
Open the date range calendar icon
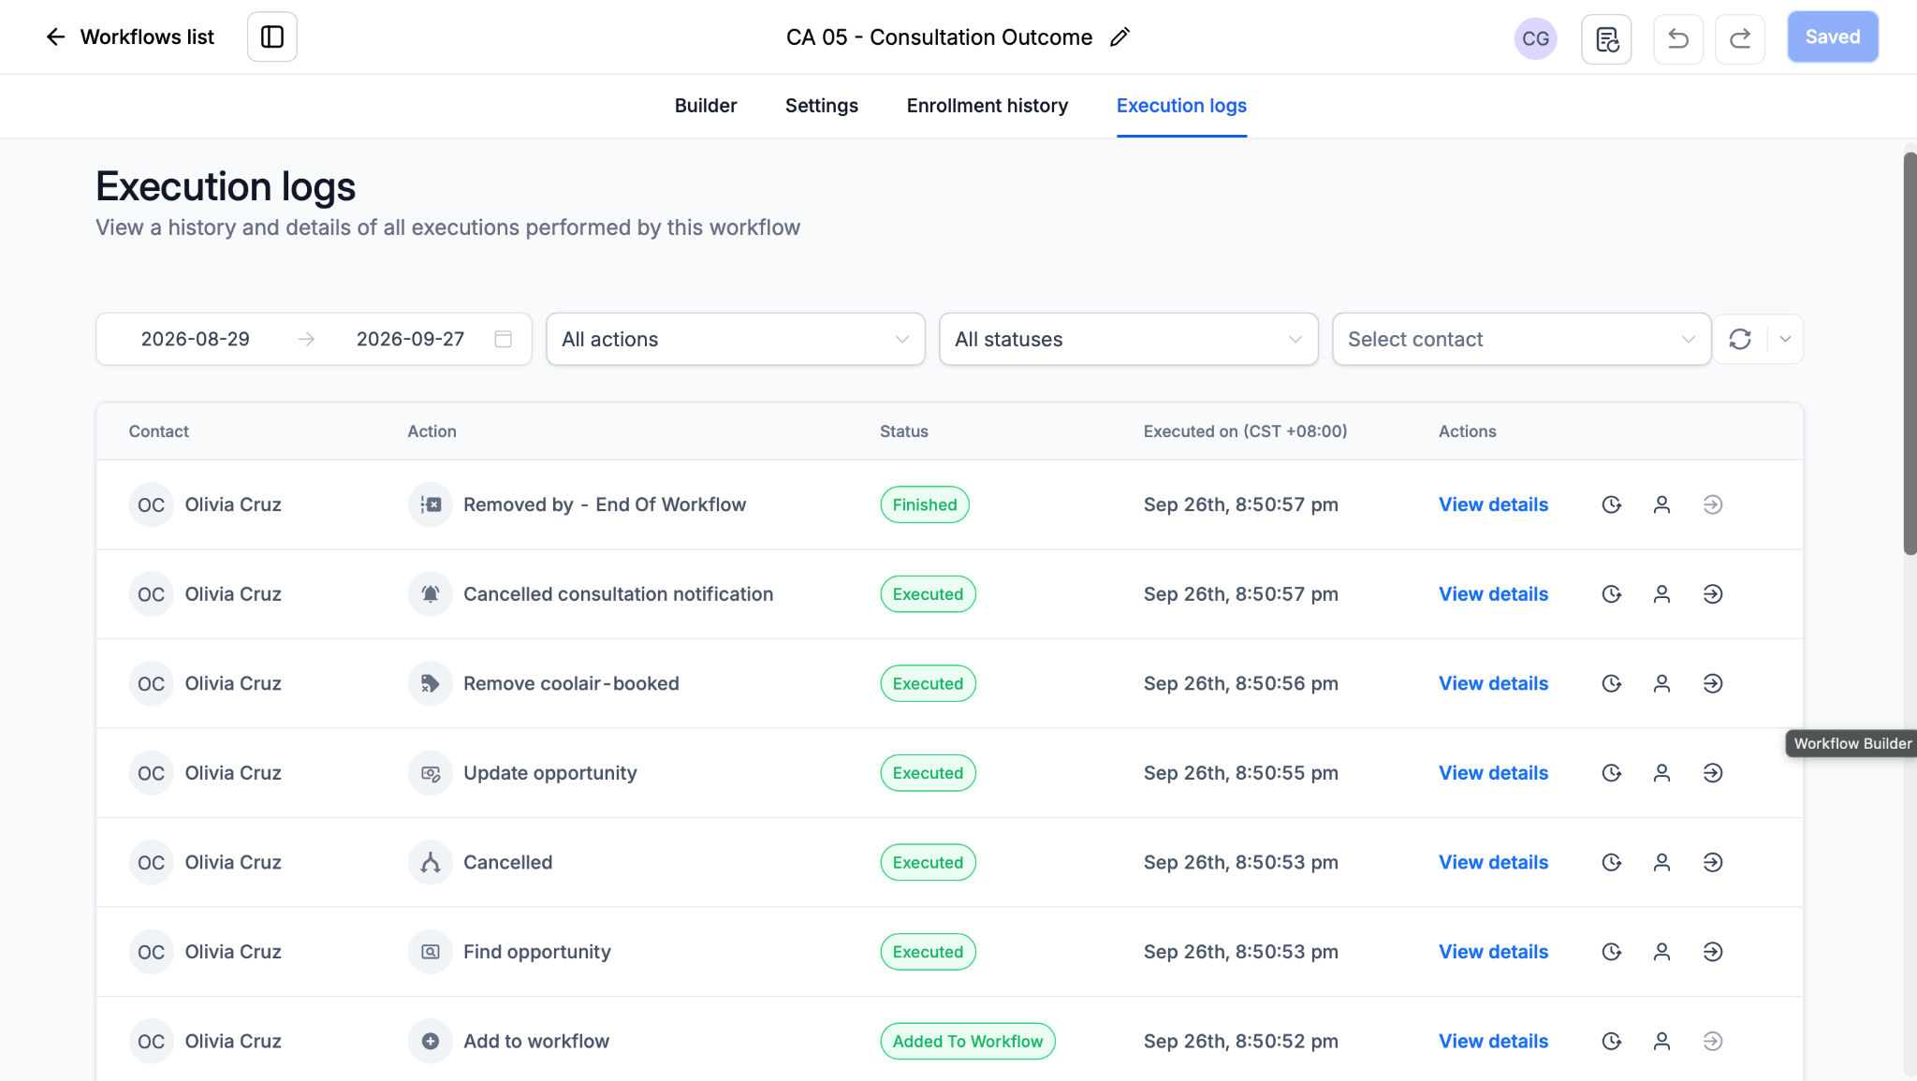coord(504,339)
